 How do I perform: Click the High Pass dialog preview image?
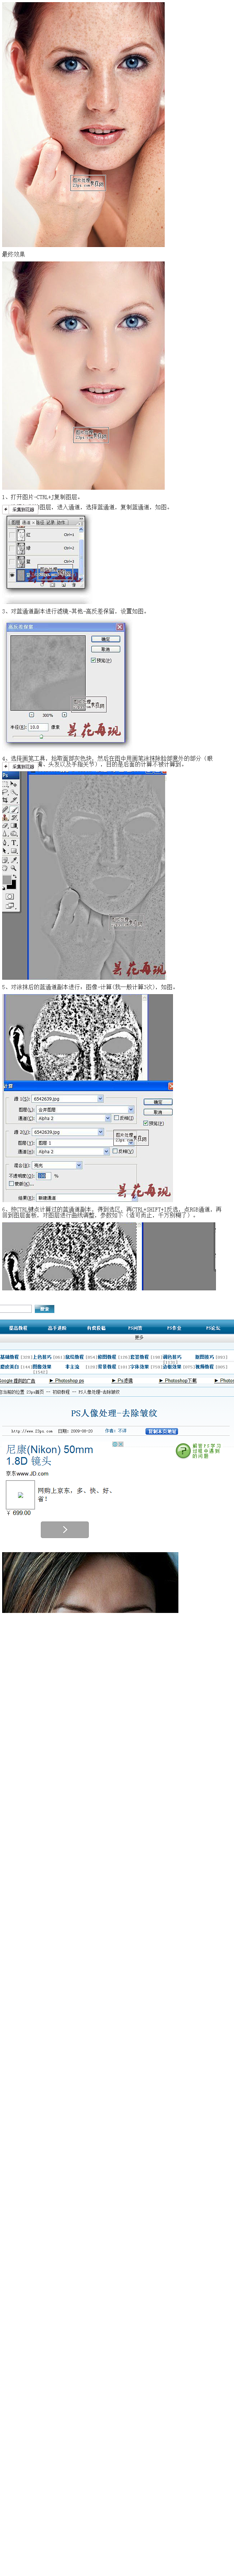(x=48, y=673)
